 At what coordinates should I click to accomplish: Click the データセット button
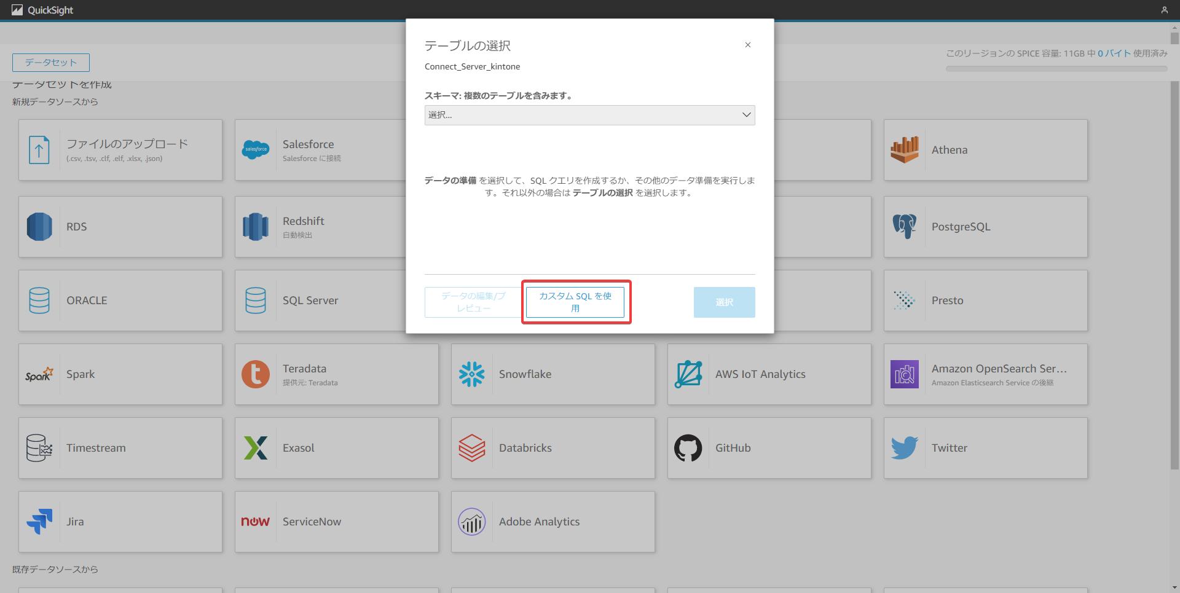click(x=51, y=63)
